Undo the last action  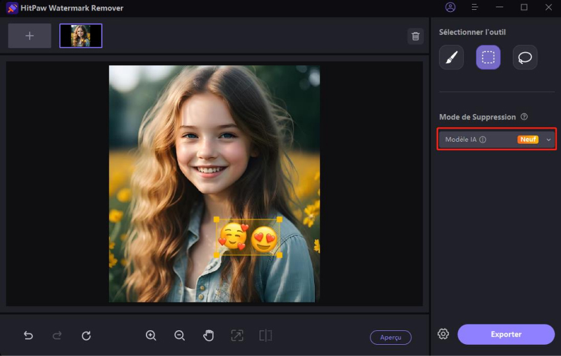(28, 336)
